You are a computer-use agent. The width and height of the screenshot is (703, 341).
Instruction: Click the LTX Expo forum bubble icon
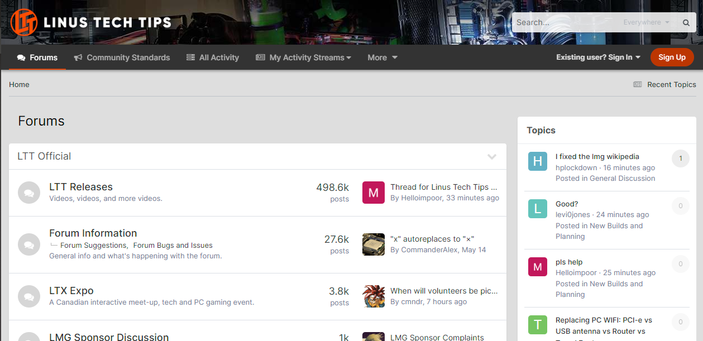point(29,296)
